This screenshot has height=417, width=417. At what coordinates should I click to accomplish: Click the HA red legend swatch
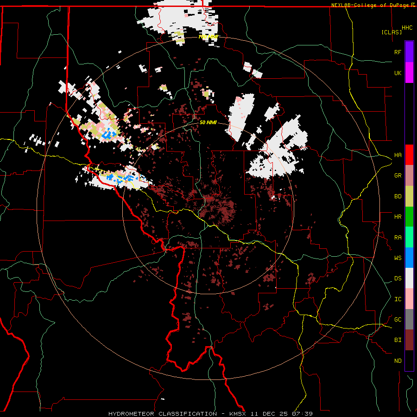[409, 155]
